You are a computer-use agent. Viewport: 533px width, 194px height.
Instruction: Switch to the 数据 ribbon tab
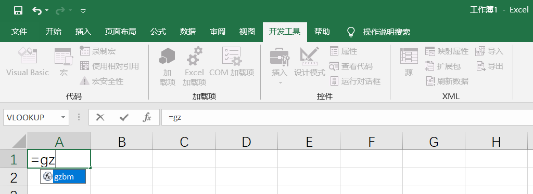[188, 32]
